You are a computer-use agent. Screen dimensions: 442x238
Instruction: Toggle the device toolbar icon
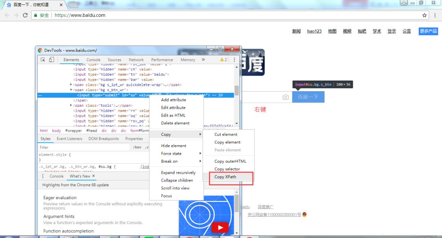click(x=52, y=60)
